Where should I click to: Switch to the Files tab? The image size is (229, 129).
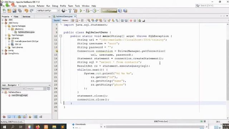[16, 16]
